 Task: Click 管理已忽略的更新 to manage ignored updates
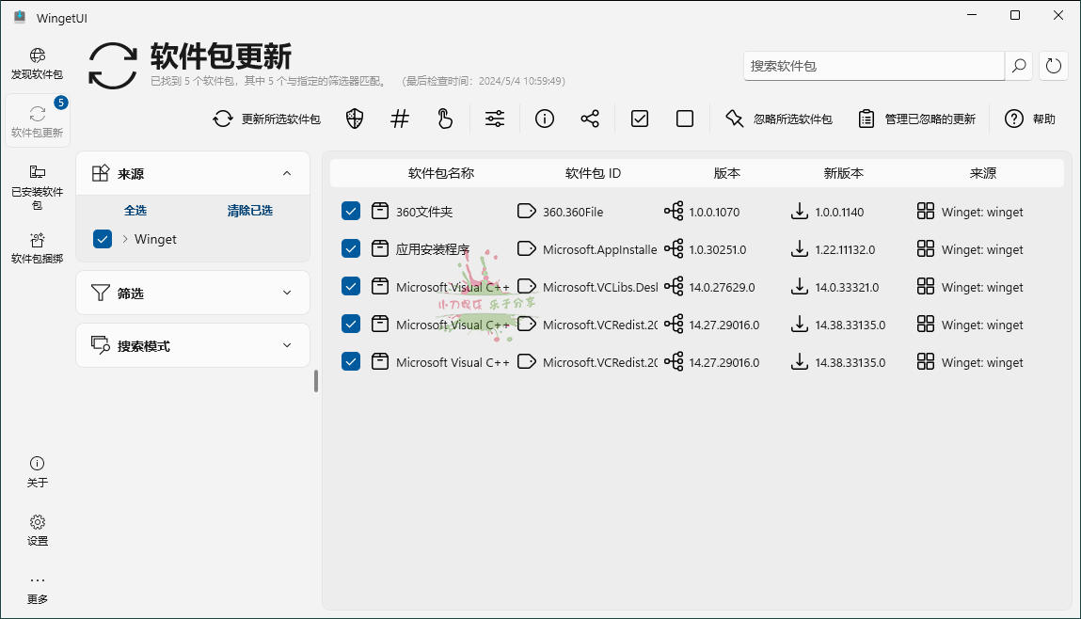(x=917, y=119)
